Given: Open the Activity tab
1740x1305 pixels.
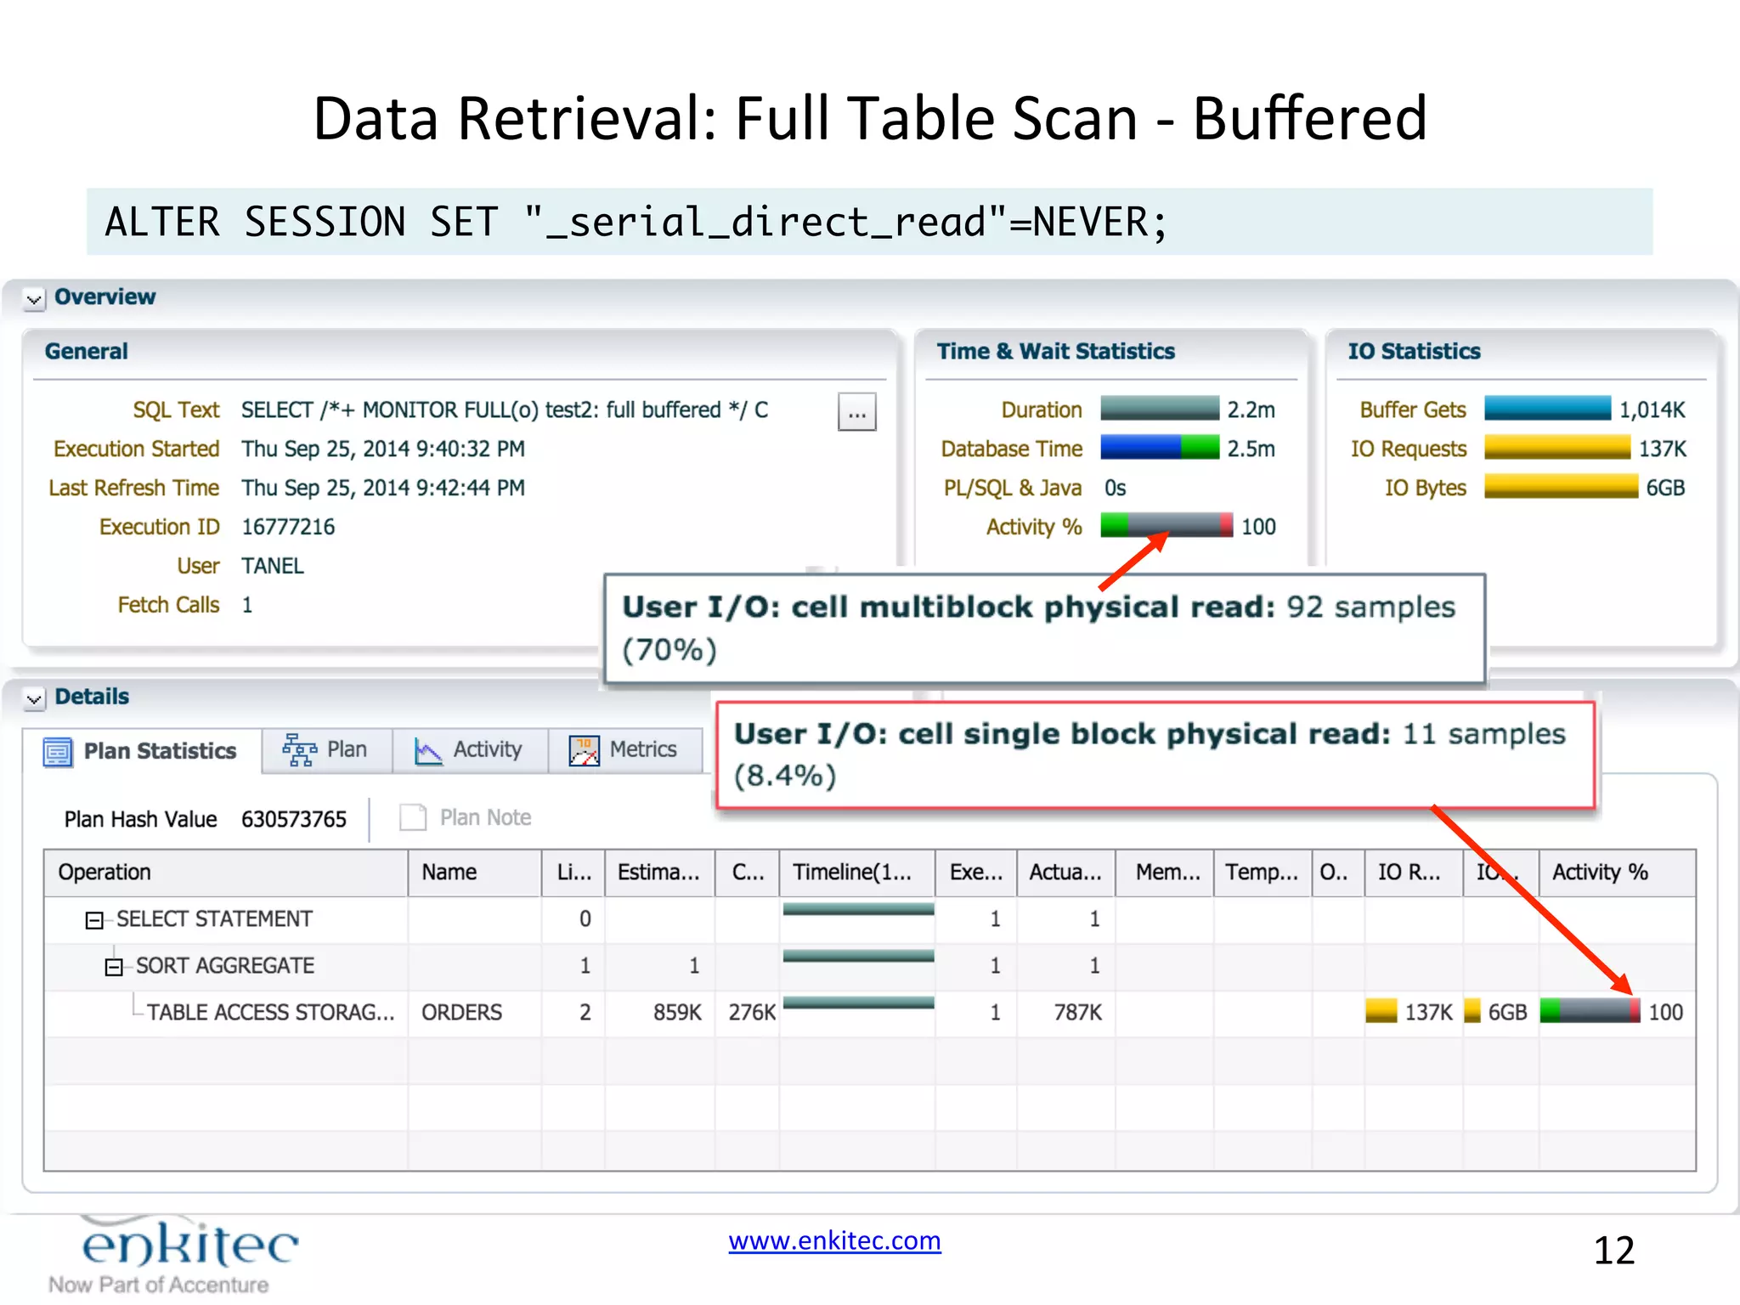Looking at the screenshot, I should (470, 750).
